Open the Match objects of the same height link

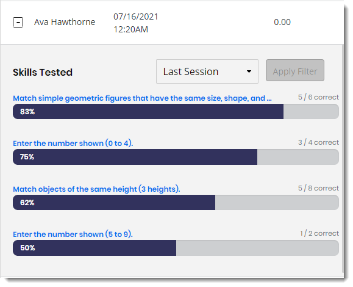96,189
